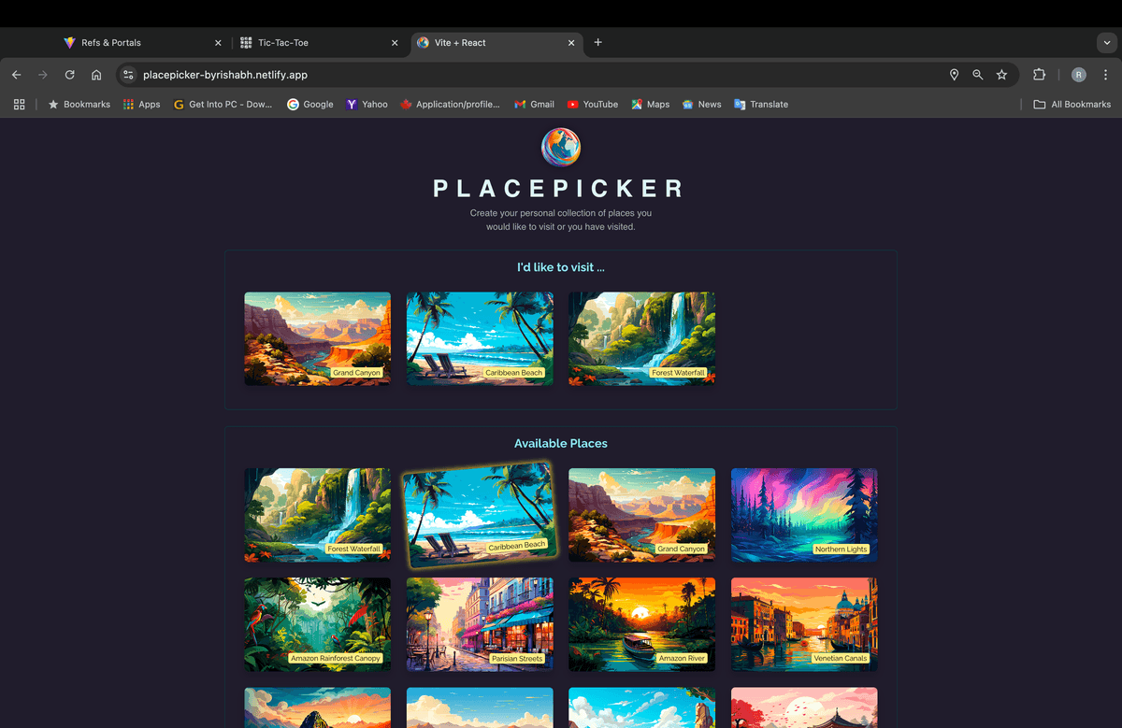Click the reload page icon
Screen dimensions: 1122x728
point(69,75)
